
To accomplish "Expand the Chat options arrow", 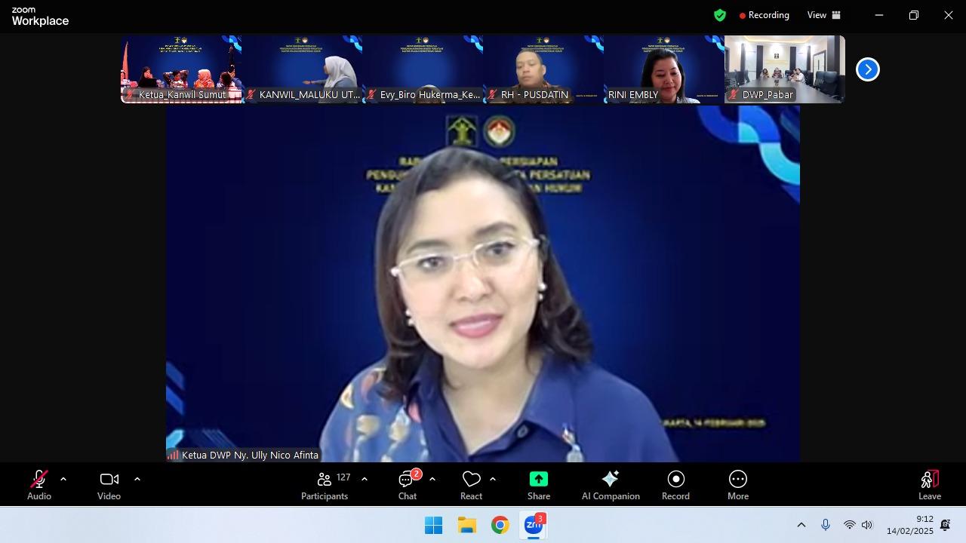I will tap(432, 479).
